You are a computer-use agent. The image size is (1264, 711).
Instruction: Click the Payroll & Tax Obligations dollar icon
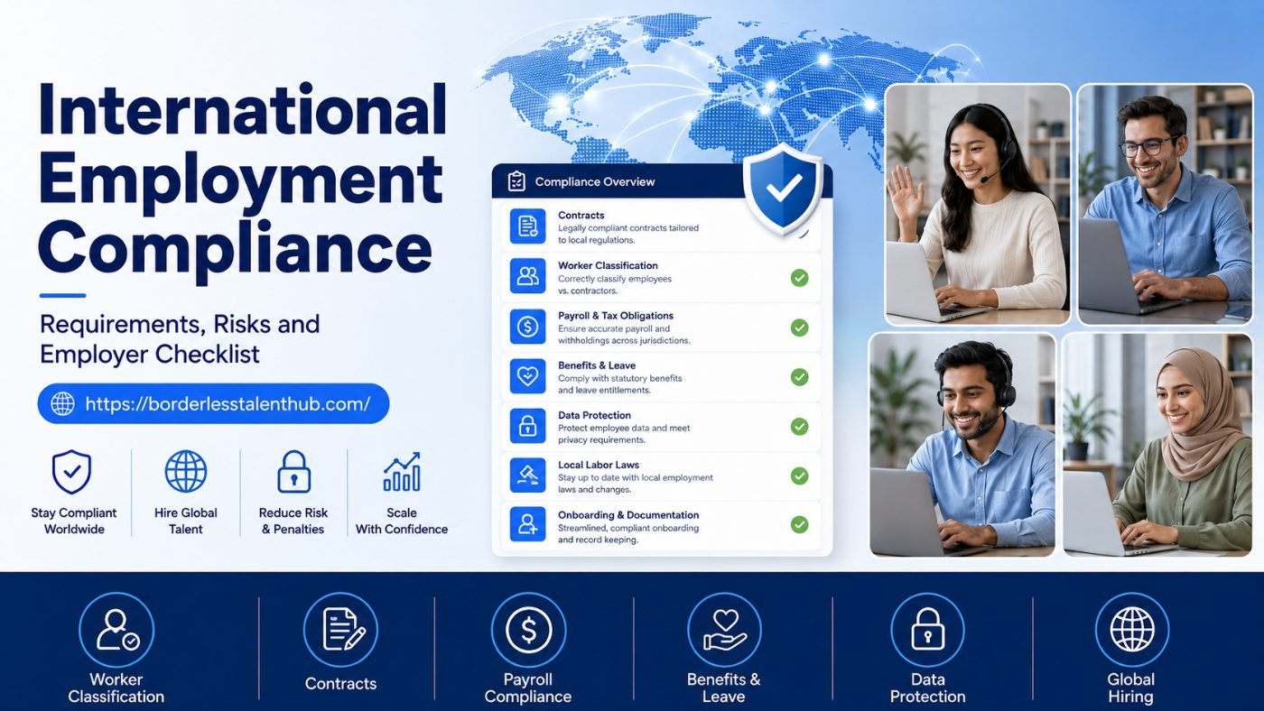tap(527, 326)
